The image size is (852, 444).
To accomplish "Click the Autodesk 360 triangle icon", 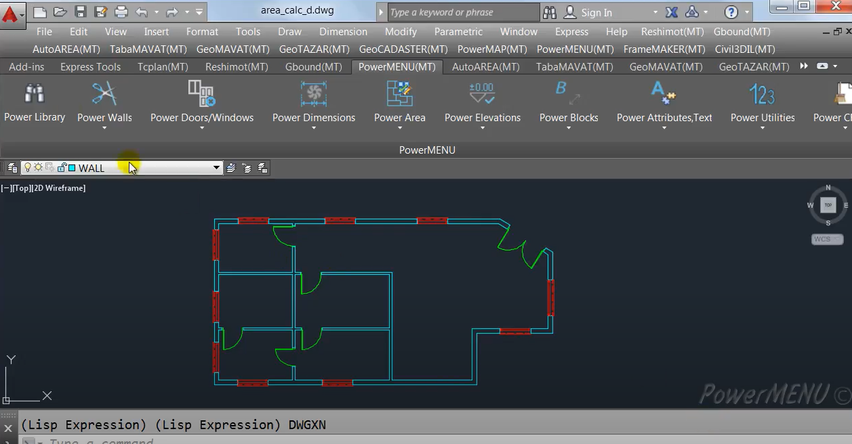I will pos(693,12).
